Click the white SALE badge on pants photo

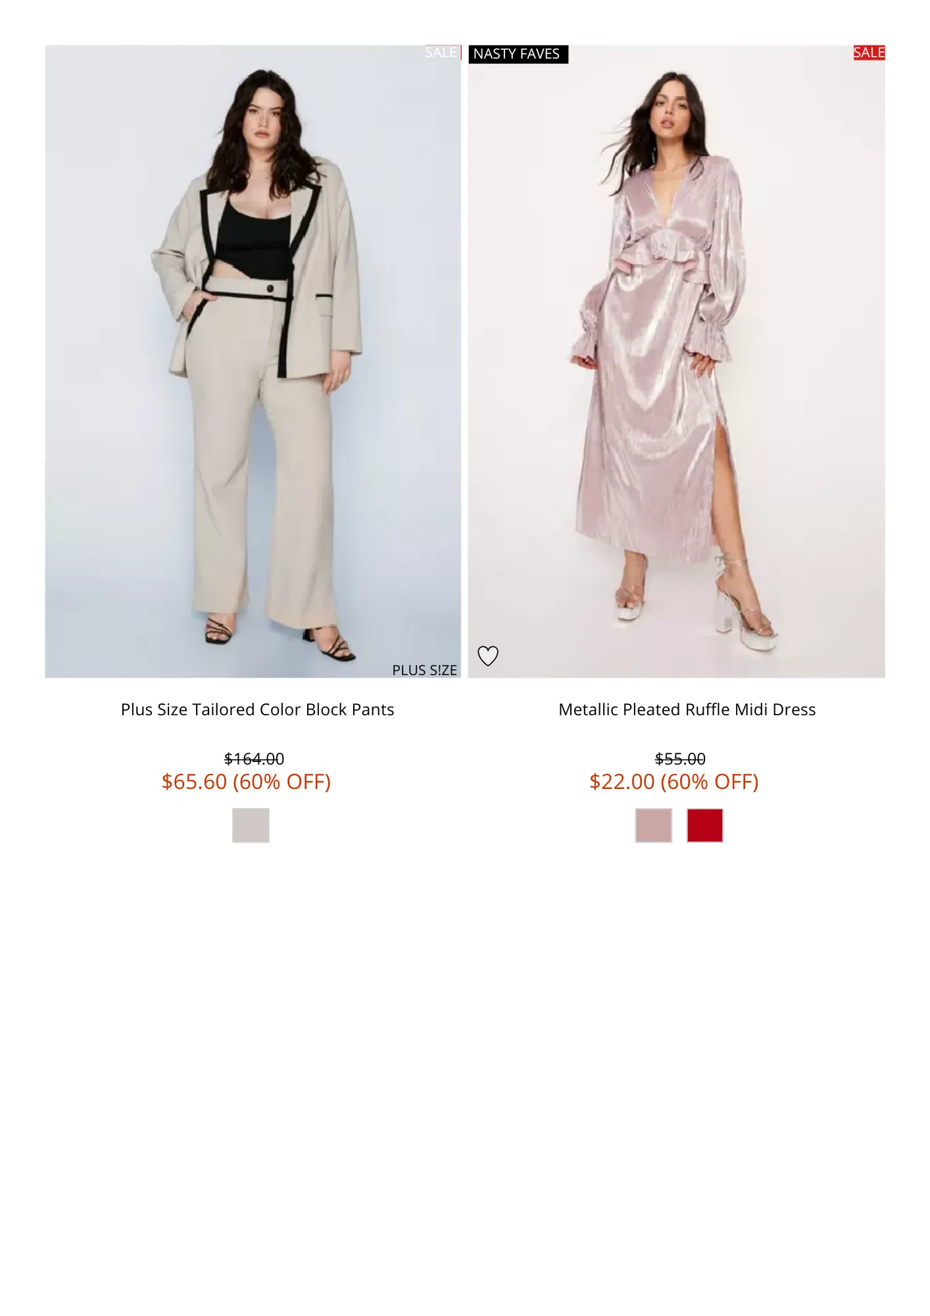click(x=442, y=53)
